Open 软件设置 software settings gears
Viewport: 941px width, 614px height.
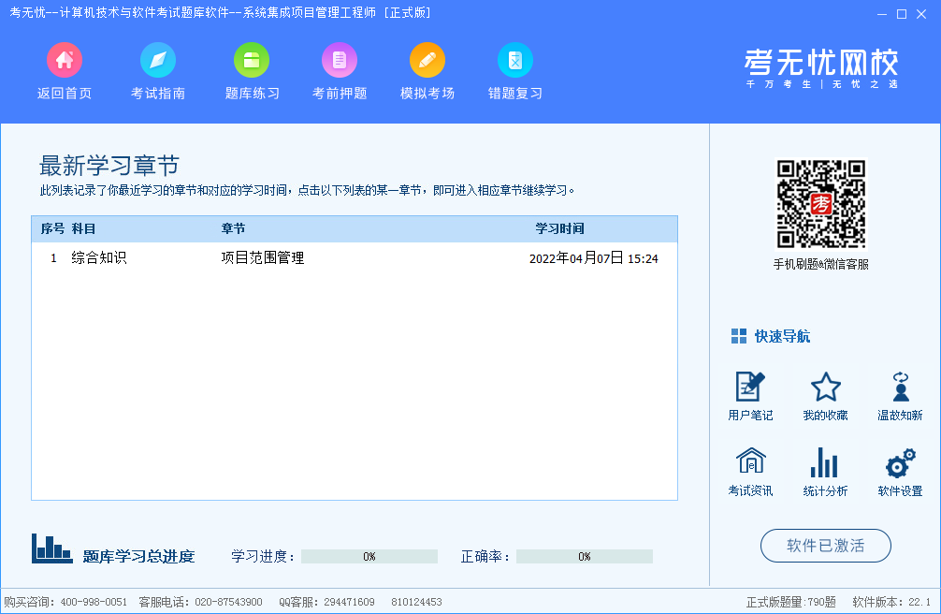(x=900, y=462)
